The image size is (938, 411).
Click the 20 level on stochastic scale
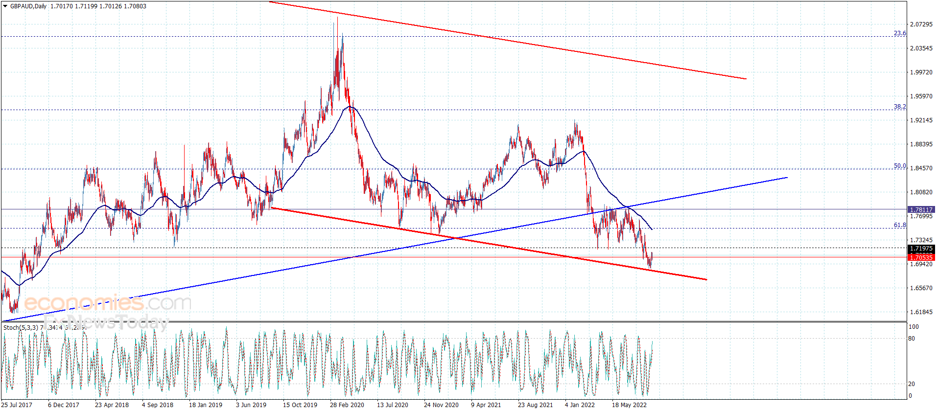(x=912, y=384)
